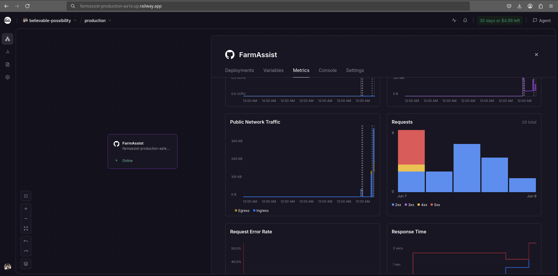The image size is (558, 276).
Task: Click the '2 secs' response time label
Action: point(398,248)
